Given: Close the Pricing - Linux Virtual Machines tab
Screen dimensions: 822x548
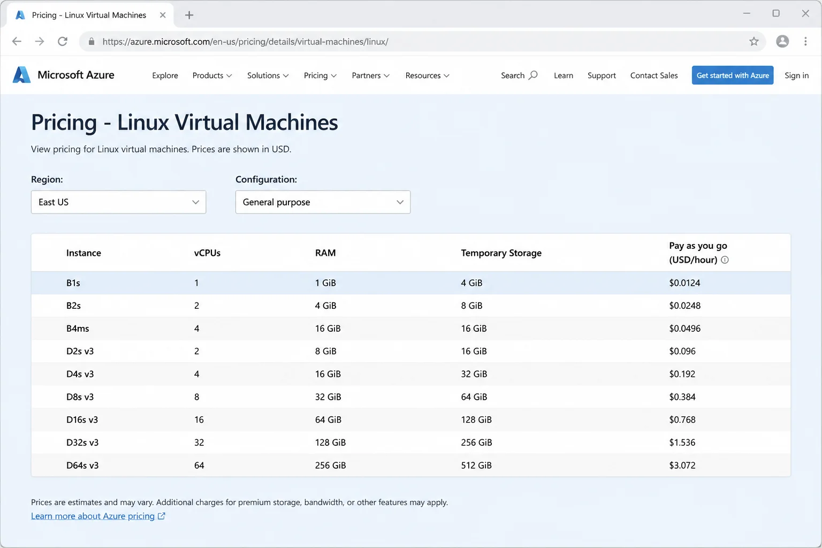Looking at the screenshot, I should [163, 15].
